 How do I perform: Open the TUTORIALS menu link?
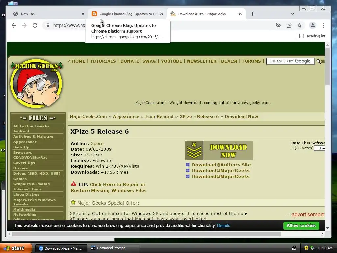(x=103, y=61)
